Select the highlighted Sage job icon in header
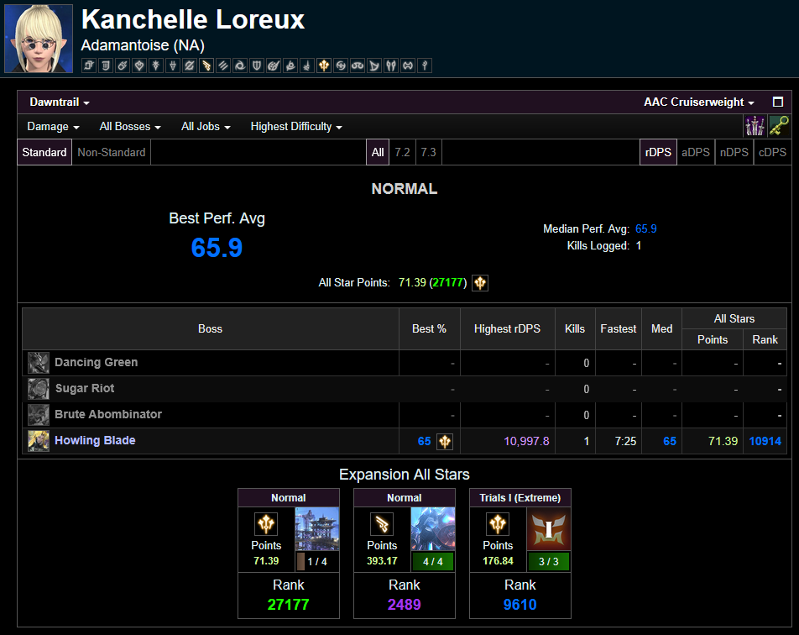This screenshot has width=799, height=635. coord(325,66)
